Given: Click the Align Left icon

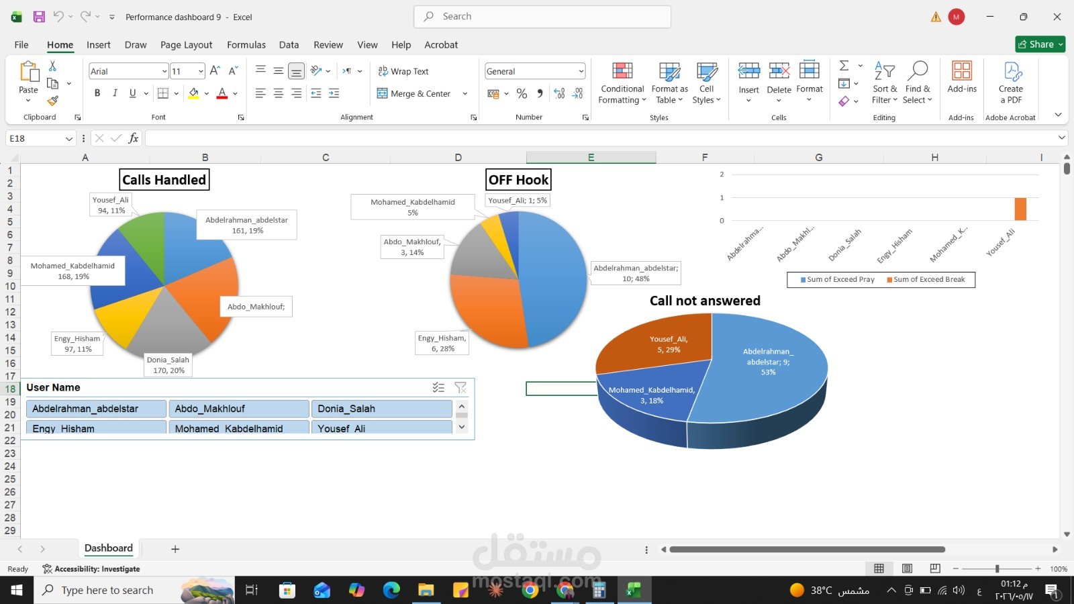Looking at the screenshot, I should pos(260,93).
